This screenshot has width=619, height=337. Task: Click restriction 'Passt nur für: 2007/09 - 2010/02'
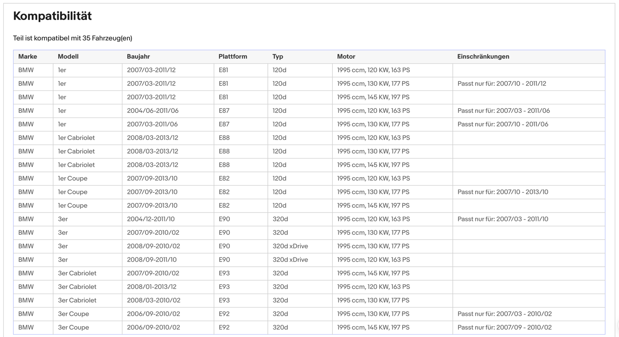coord(504,327)
